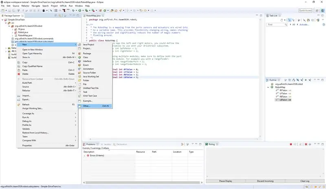Click the Java Project icon in New submenu
The image size is (326, 189).
[x=79, y=44]
